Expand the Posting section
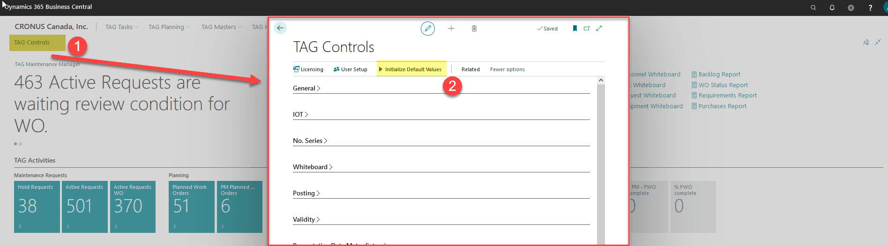Viewport: 888px width, 246px height. point(306,193)
